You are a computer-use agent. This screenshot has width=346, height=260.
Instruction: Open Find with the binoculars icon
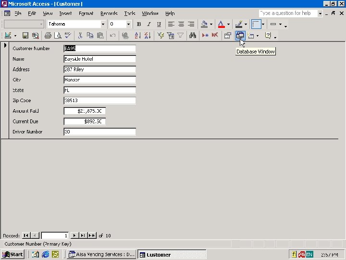click(x=193, y=35)
